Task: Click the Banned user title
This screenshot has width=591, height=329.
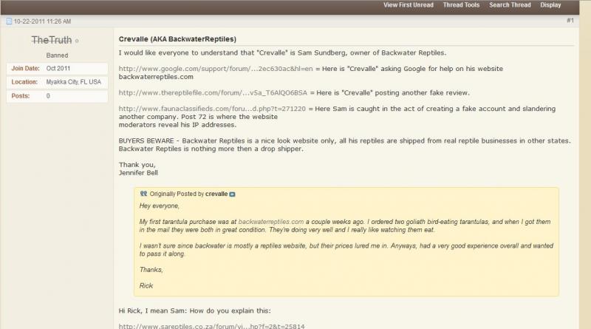Action: point(58,55)
